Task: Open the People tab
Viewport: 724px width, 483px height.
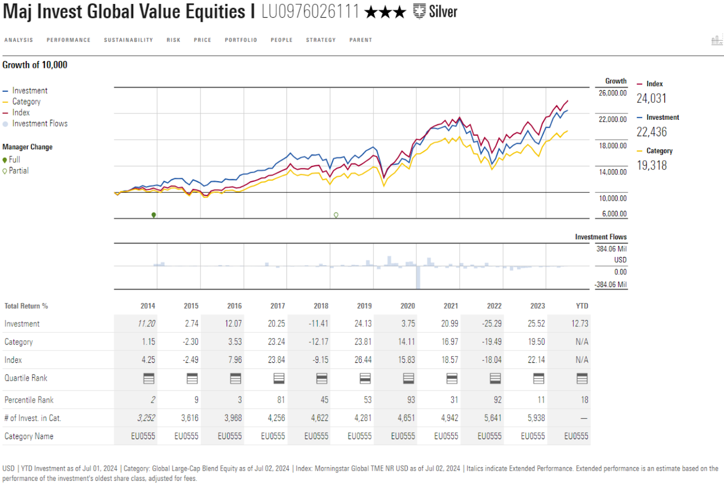Action: (x=281, y=40)
